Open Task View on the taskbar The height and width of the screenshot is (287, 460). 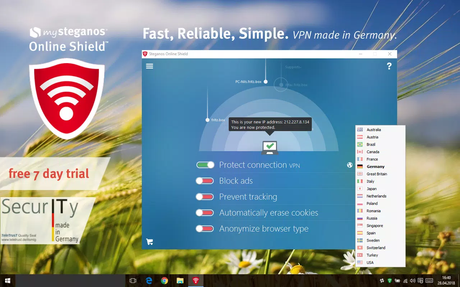tap(133, 281)
